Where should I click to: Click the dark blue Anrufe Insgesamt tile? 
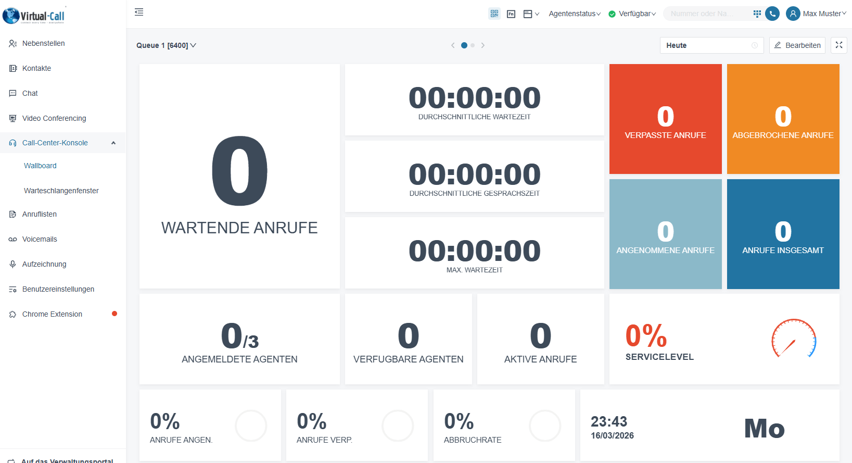tap(783, 234)
